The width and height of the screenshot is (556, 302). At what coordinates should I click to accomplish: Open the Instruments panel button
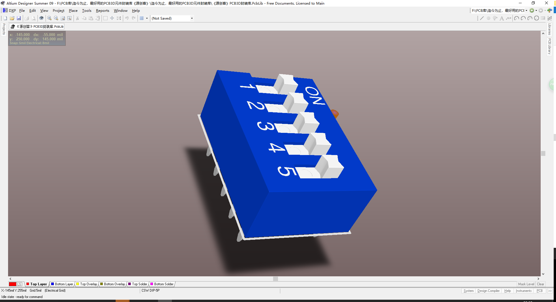pos(523,291)
